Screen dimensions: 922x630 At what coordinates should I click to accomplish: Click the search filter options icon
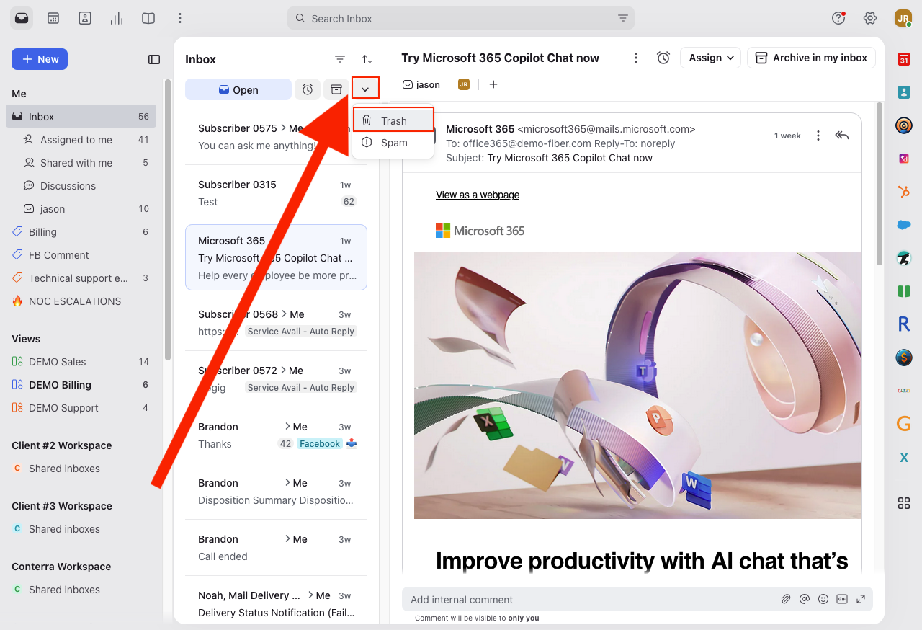coord(623,19)
